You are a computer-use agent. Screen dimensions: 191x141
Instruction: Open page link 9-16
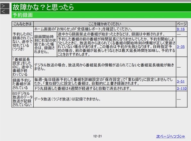pyautogui.click(x=181, y=29)
